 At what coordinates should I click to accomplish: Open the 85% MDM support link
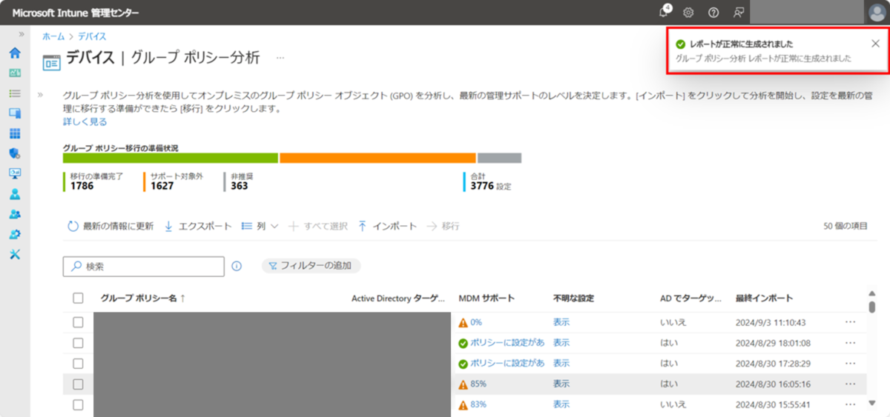478,384
